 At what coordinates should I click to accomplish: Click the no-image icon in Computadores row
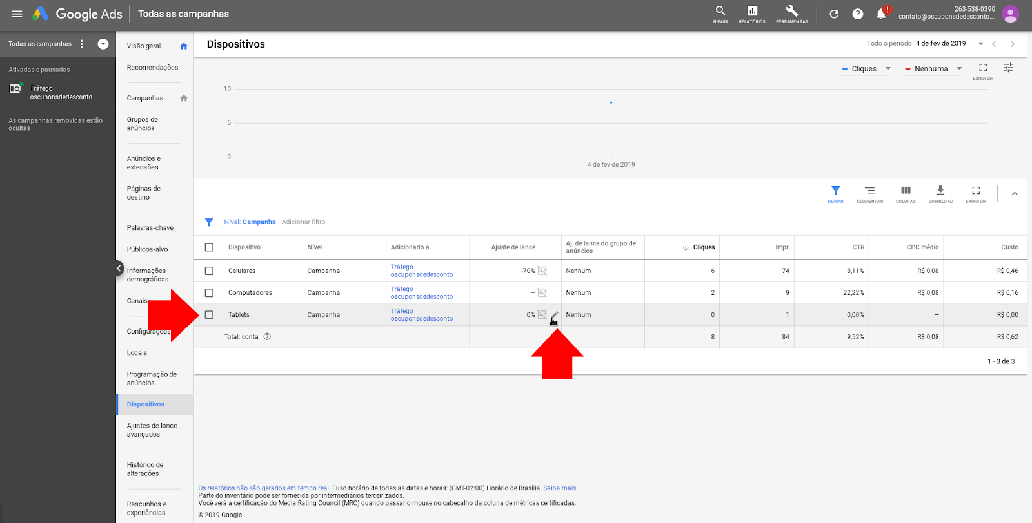(542, 292)
